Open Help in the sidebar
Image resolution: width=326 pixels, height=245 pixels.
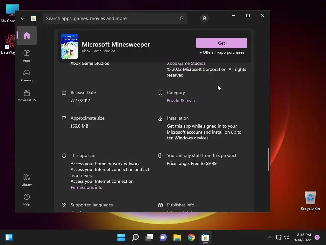[27, 200]
